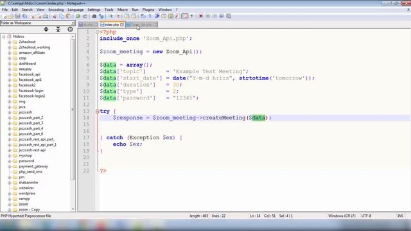Viewport: 411px width, 231px height.
Task: Start macro recording with red dot icon
Action: (x=201, y=16)
